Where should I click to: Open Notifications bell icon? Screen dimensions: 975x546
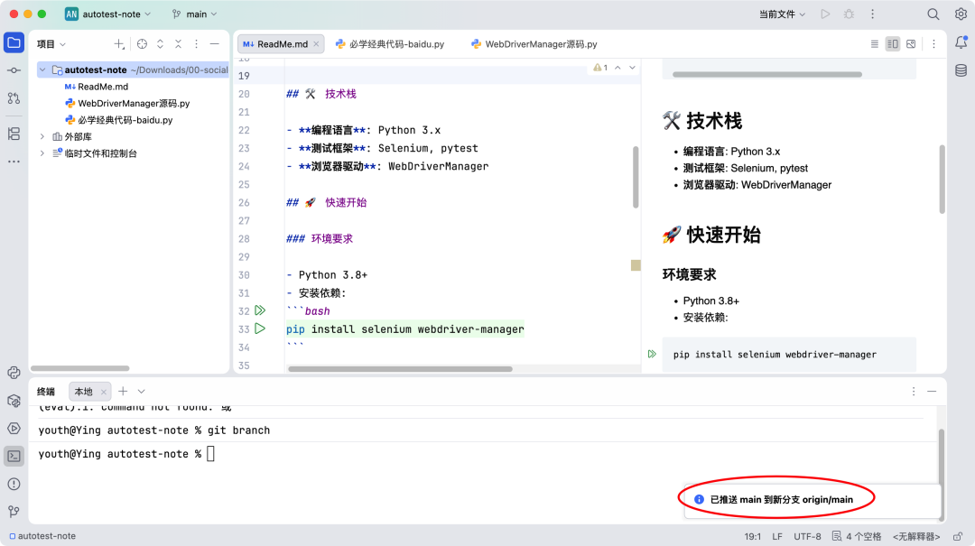pos(961,43)
